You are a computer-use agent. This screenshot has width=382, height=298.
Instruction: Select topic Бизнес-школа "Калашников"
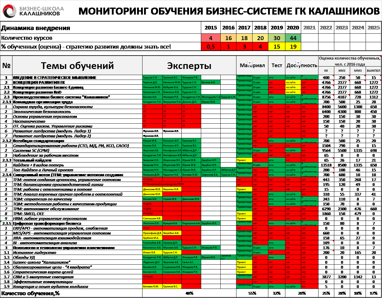tap(42, 262)
